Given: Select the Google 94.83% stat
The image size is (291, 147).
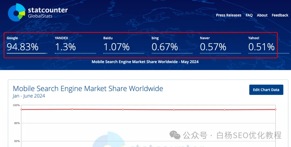Looking at the screenshot, I should point(27,45).
